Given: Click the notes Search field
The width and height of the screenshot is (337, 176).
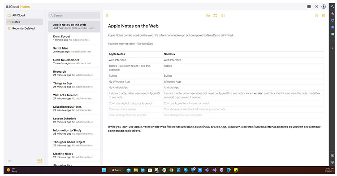Looking at the screenshot, I should [x=74, y=15].
